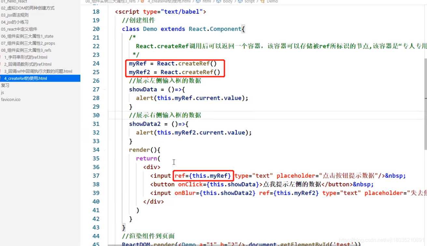The width and height of the screenshot is (427, 246).
Task: Collapse folder 08_组件实例三大属性3_refs
Action: [x=26, y=50]
